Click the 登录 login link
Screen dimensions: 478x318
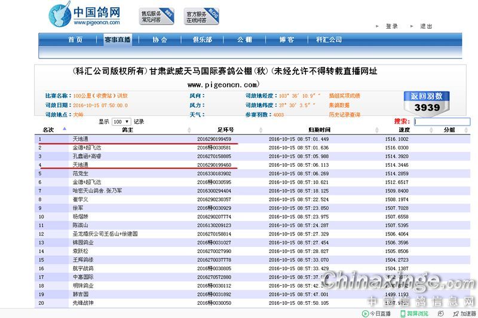point(391,26)
